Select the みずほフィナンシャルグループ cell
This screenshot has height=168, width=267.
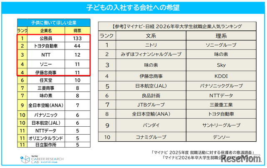tap(151, 54)
